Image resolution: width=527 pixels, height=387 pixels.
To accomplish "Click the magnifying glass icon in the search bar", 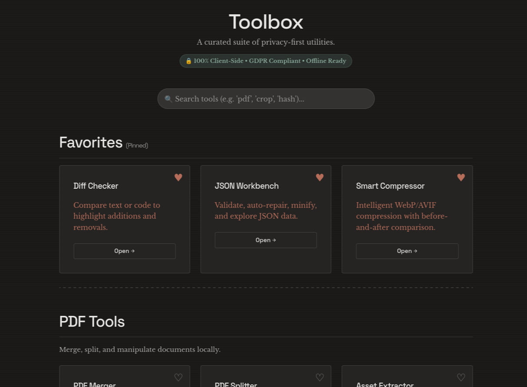I will pyautogui.click(x=169, y=98).
